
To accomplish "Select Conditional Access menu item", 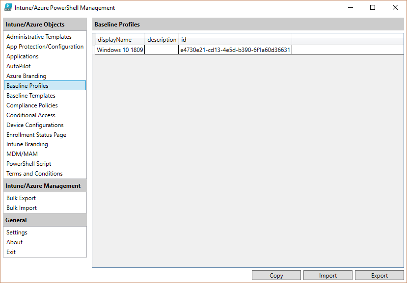I will (x=31, y=115).
